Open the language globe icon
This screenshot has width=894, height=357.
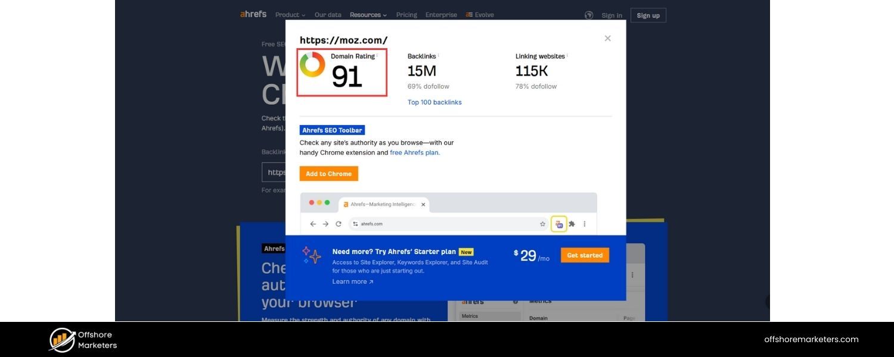click(x=589, y=15)
